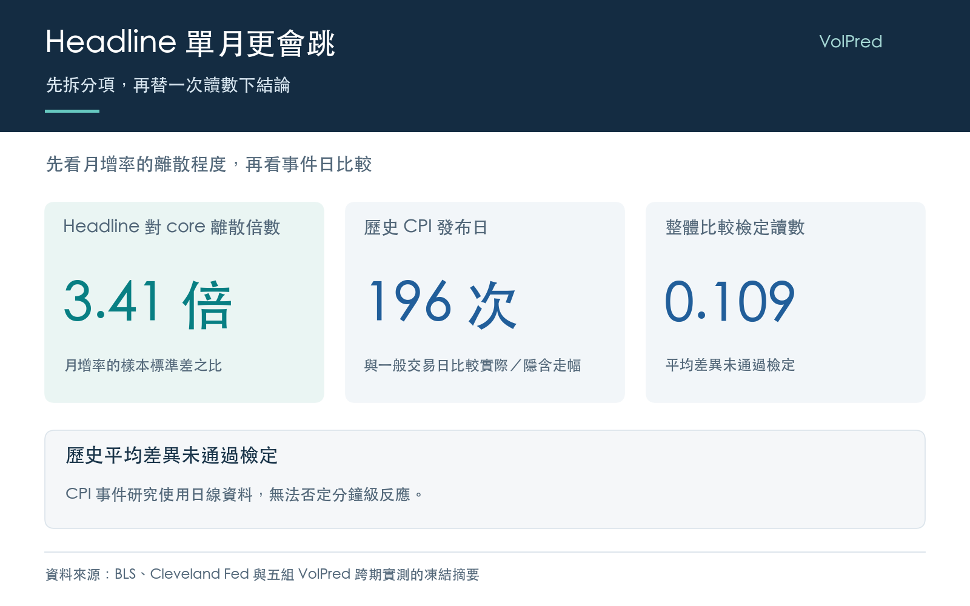Click the caption 月增率的樣本標準差之比
The height and width of the screenshot is (606, 970).
[143, 365]
